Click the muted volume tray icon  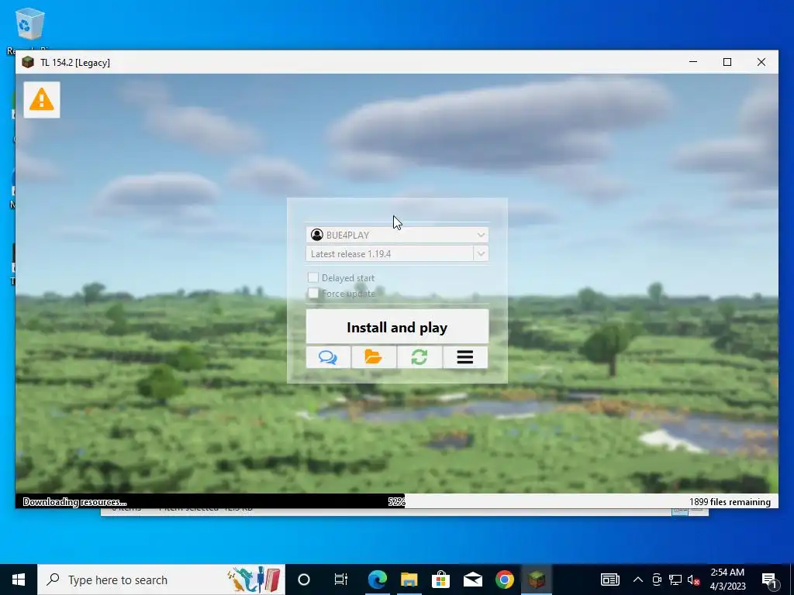(x=694, y=580)
